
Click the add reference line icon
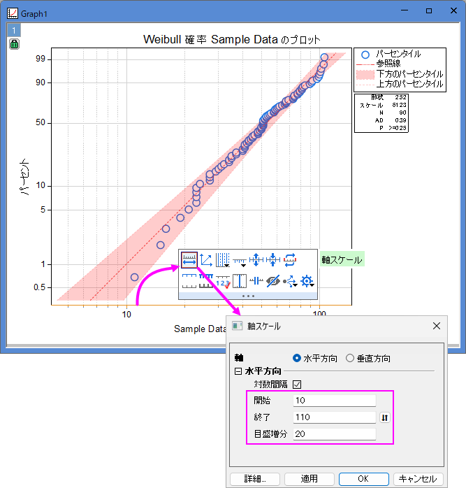click(240, 281)
